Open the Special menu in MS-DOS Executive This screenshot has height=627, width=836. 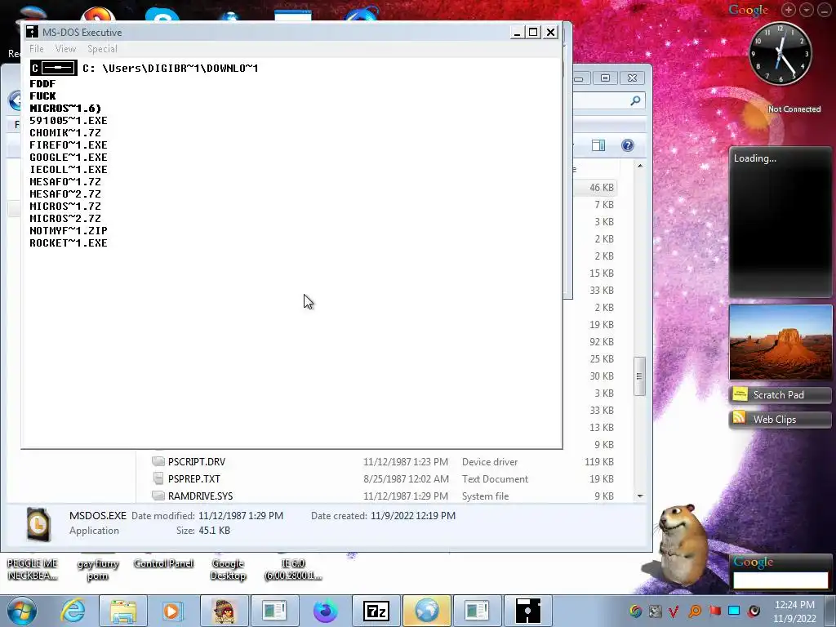pos(102,48)
